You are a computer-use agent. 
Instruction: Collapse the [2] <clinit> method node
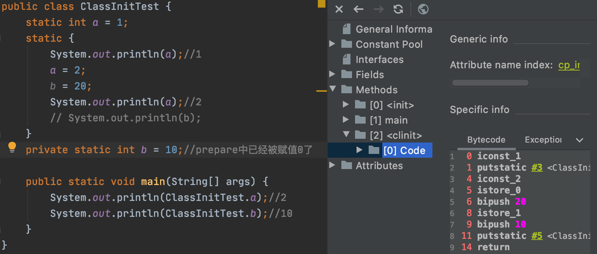click(x=346, y=135)
